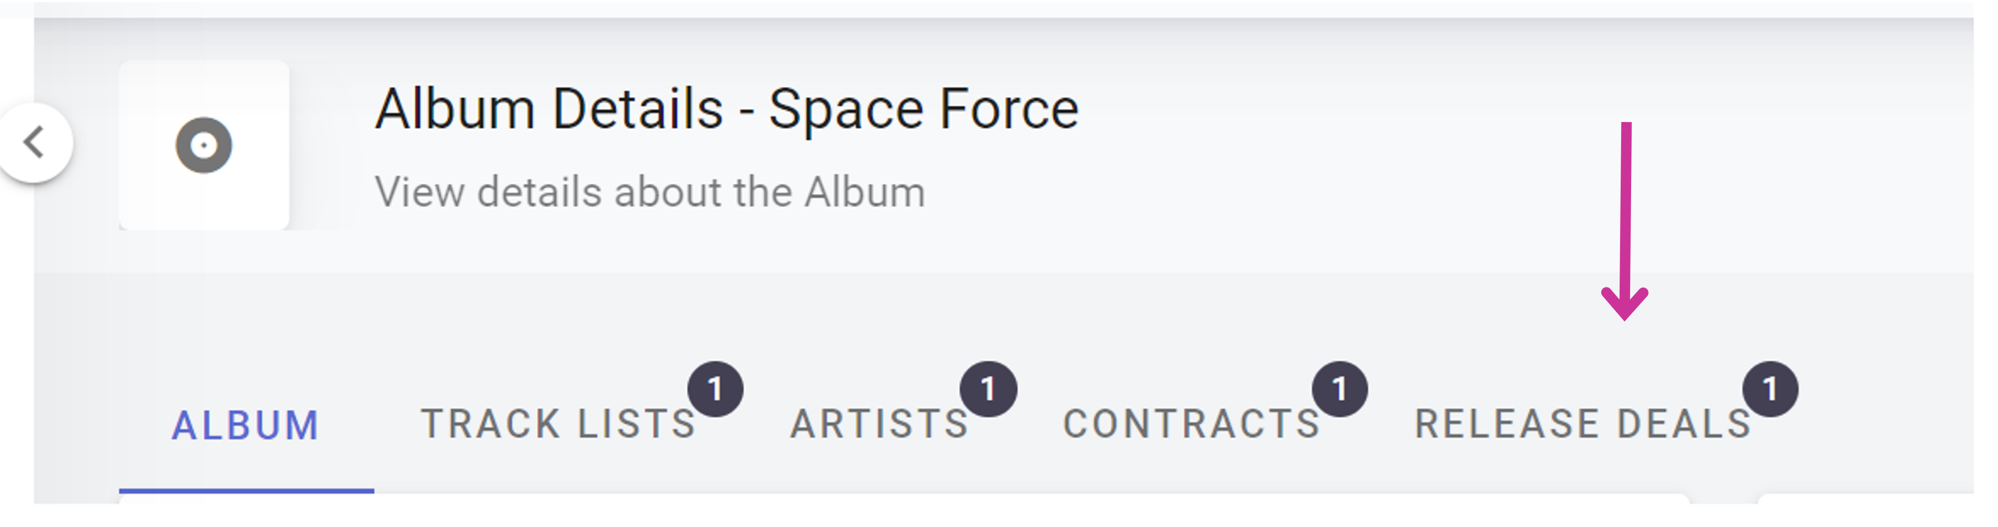Click the back chevron arrow button
This screenshot has height=527, width=1998.
(34, 143)
